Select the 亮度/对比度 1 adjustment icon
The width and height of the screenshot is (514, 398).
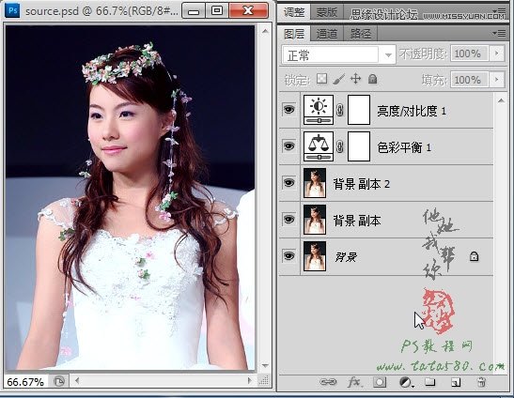pyautogui.click(x=319, y=110)
